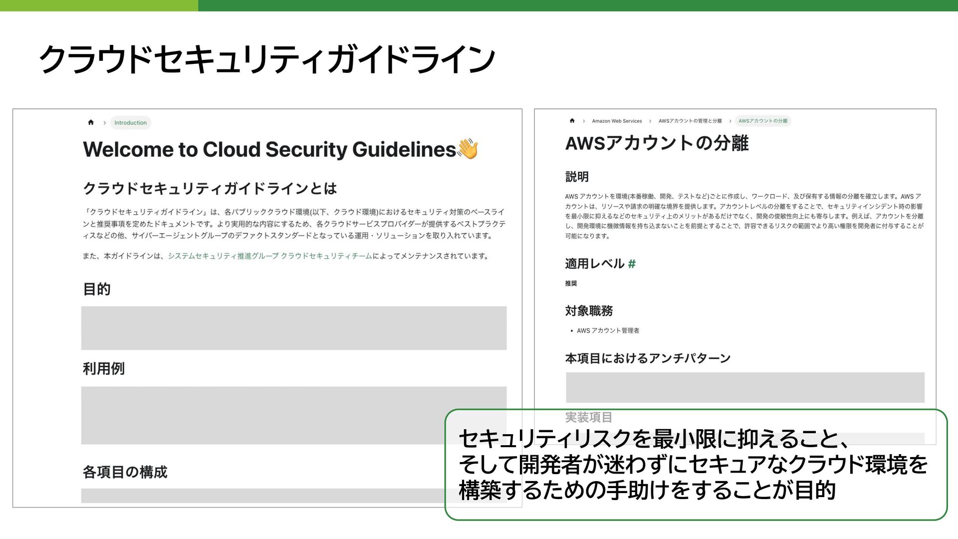Open システムセキュリティ推進グループ クラウドセキュリティチーム link
Screen dimensions: 958x539
(270, 256)
